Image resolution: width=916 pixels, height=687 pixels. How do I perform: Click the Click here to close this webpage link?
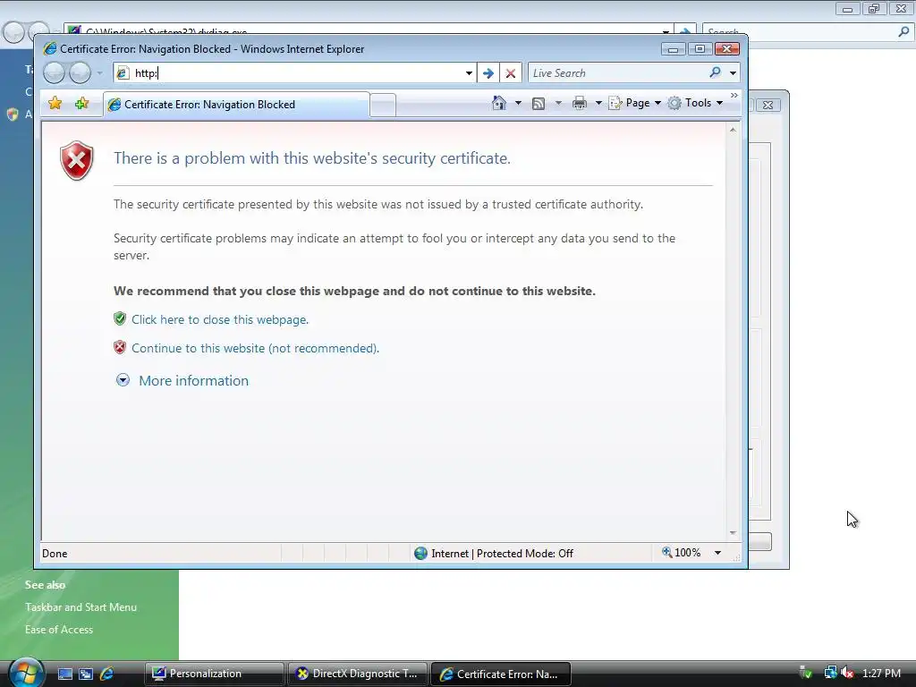coord(220,319)
